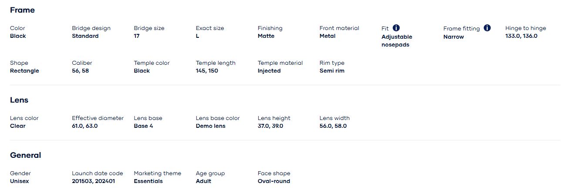This screenshot has height=193, width=573.
Task: Select the Launch date code value
Action: click(93, 181)
